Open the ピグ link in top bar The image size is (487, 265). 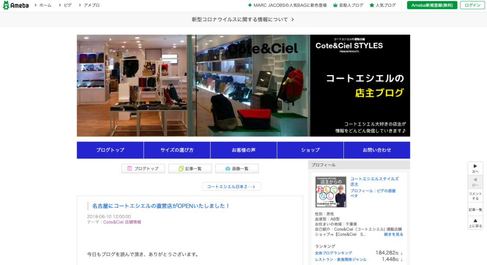(68, 5)
